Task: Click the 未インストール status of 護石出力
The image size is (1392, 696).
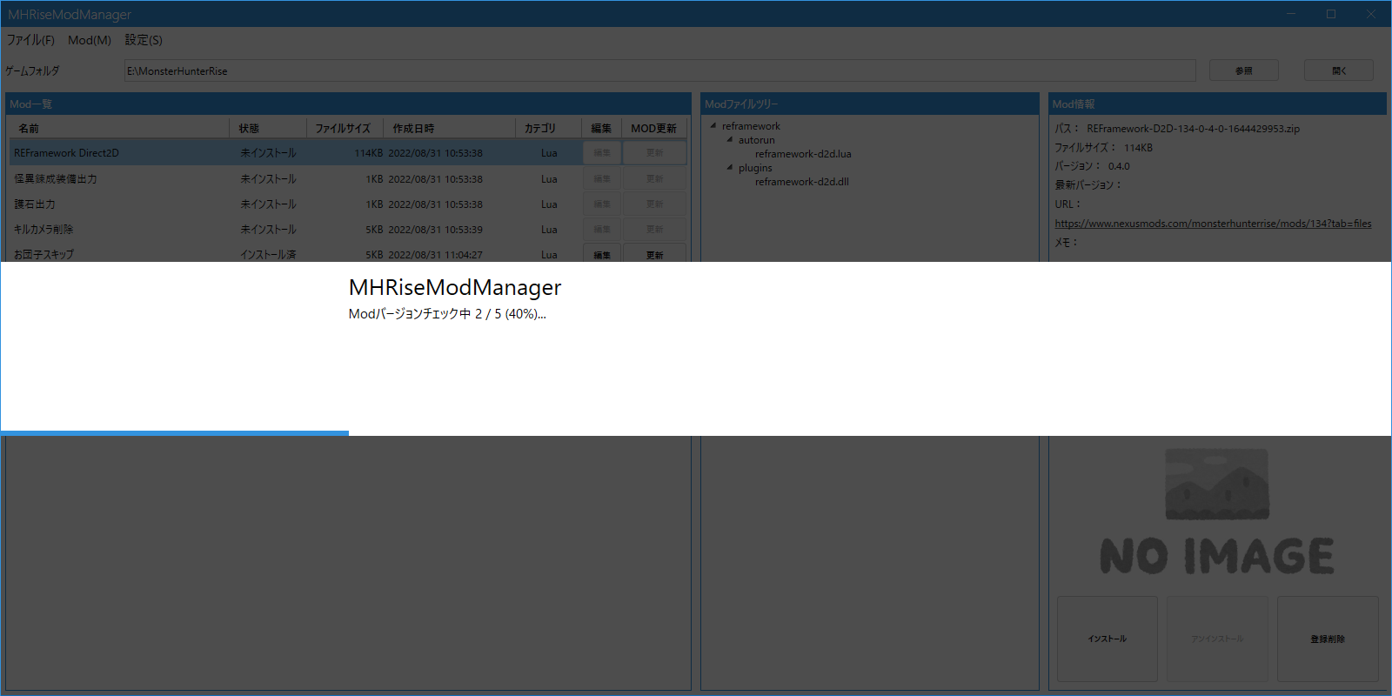Action: (x=268, y=204)
